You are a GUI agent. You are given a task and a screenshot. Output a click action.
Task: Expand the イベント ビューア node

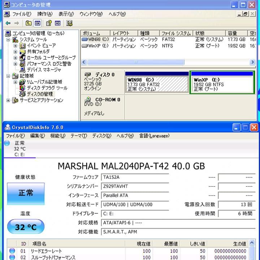tap(15, 45)
